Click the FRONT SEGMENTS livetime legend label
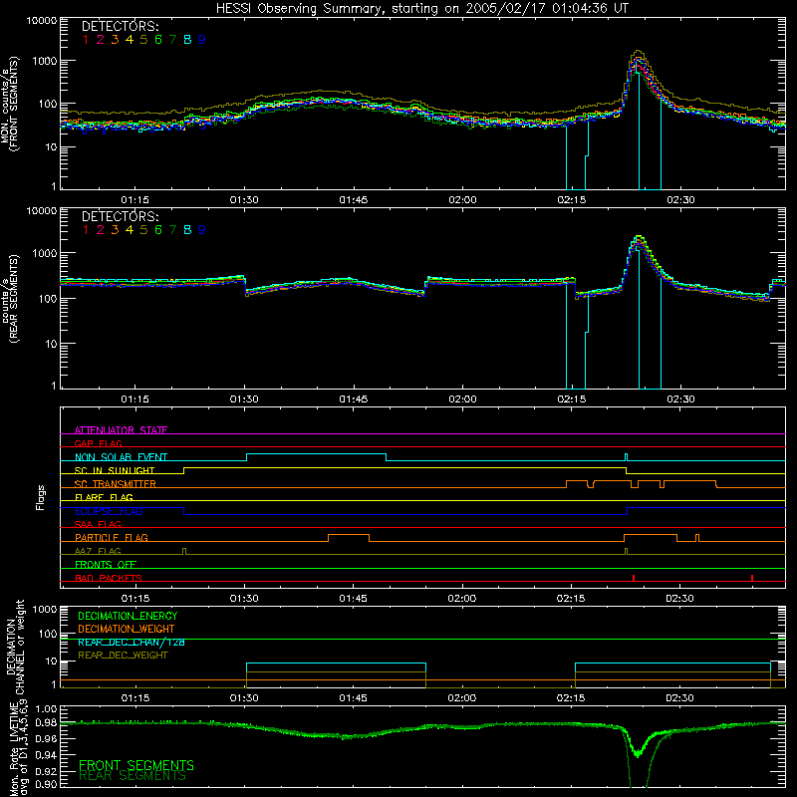797x797 pixels. (x=136, y=765)
